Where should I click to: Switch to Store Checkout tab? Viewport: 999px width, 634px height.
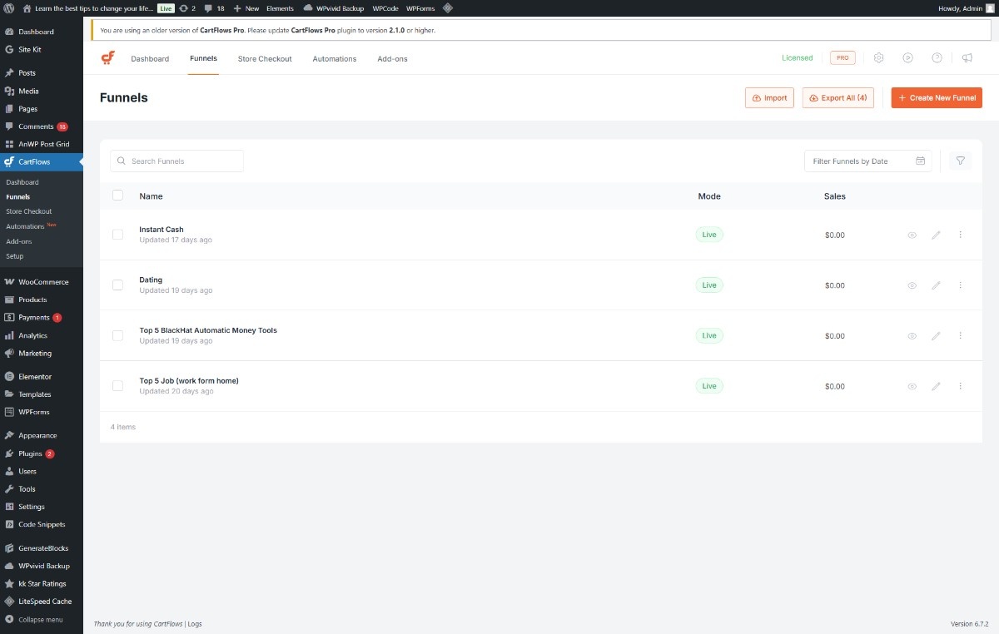click(265, 59)
